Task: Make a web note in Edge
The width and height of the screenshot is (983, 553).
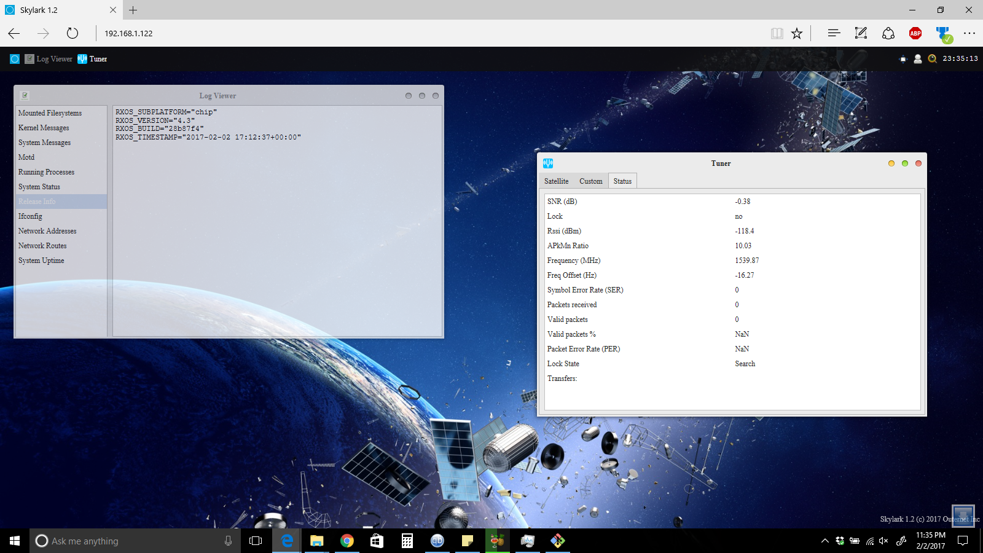Action: [861, 33]
